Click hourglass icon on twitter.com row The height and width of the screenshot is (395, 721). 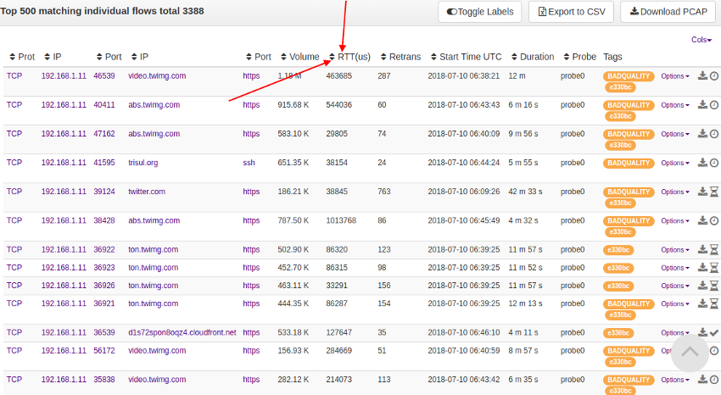tap(714, 192)
